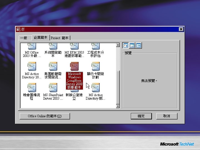
Task: Switch to list view mode
Action: tap(132, 45)
